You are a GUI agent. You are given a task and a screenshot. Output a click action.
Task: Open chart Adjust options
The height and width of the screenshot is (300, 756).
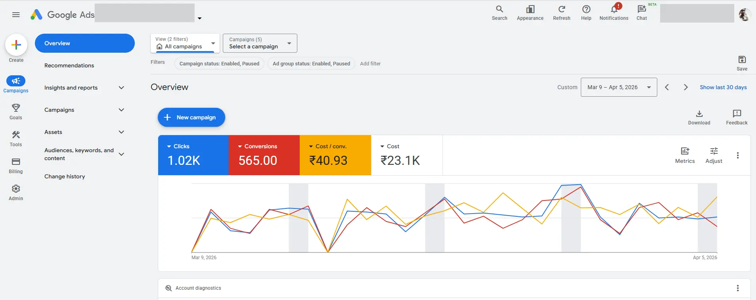point(714,155)
